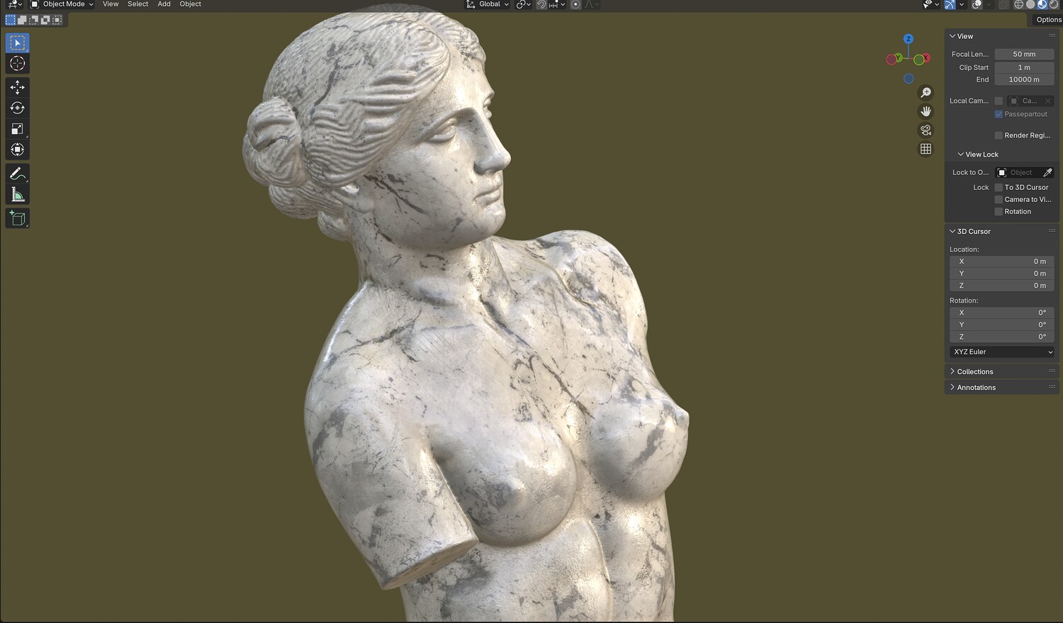Click 3D Cursor Location Z field
1063x623 pixels.
[1002, 286]
